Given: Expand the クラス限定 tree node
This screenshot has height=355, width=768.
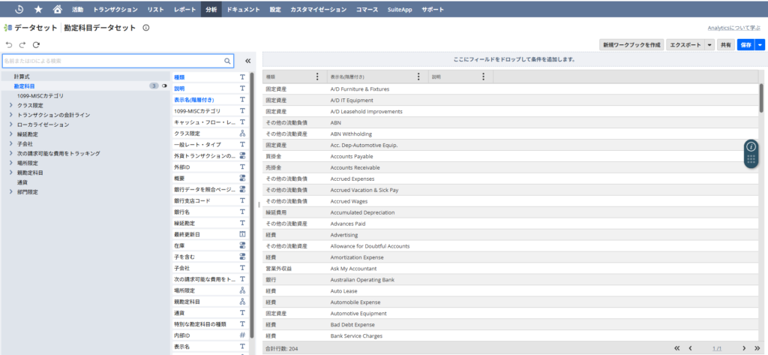Looking at the screenshot, I should pyautogui.click(x=10, y=106).
